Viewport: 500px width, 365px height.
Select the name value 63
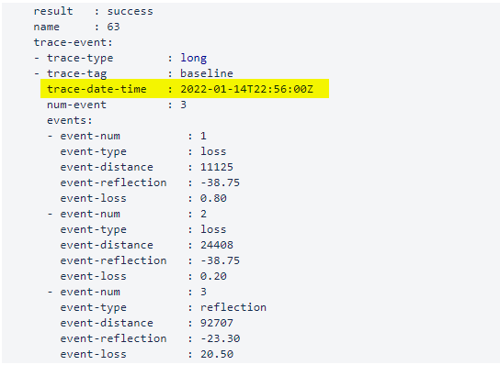pos(113,27)
